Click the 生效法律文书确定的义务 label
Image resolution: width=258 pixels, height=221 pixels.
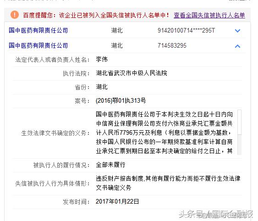55,133
